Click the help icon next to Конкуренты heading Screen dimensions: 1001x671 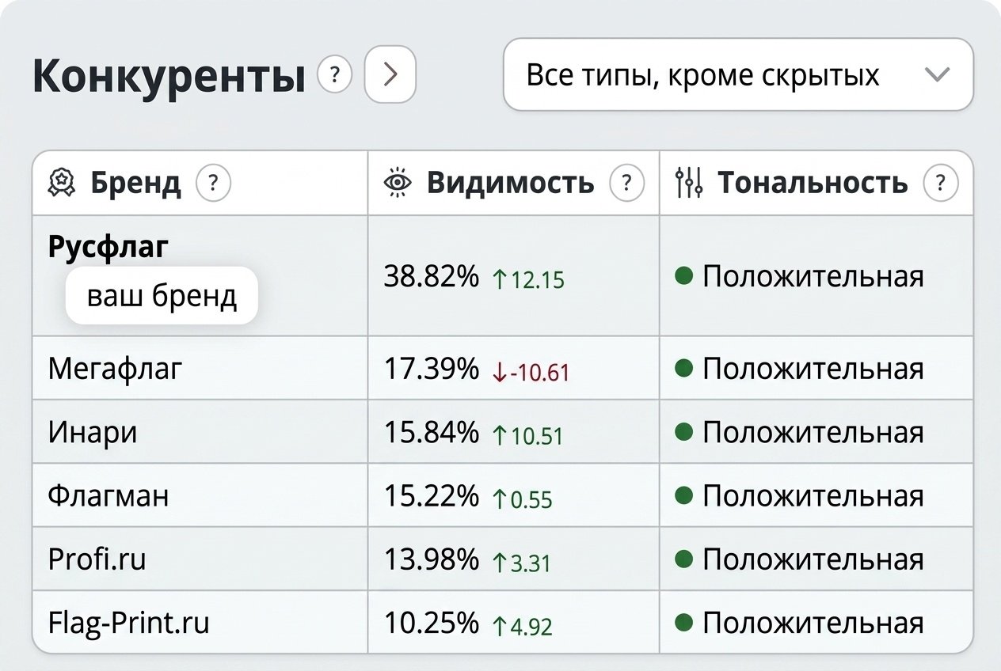click(x=334, y=76)
